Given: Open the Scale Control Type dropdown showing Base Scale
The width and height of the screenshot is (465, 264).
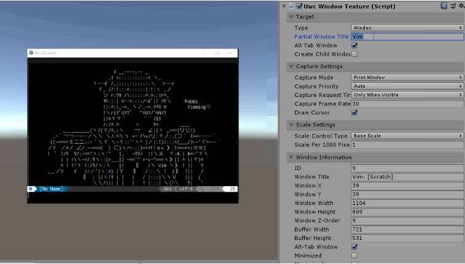Looking at the screenshot, I should click(407, 136).
